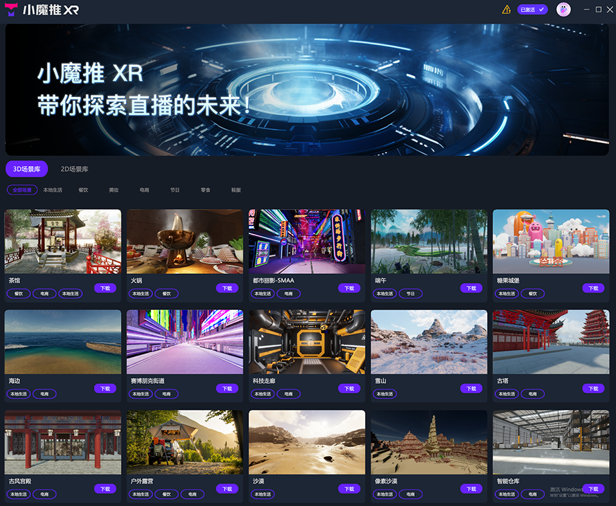Screen dimensions: 616x506
Task: Download the 户外露营 scene
Action: point(227,489)
